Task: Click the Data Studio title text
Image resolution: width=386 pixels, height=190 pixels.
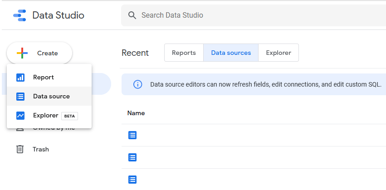Action: coord(58,15)
